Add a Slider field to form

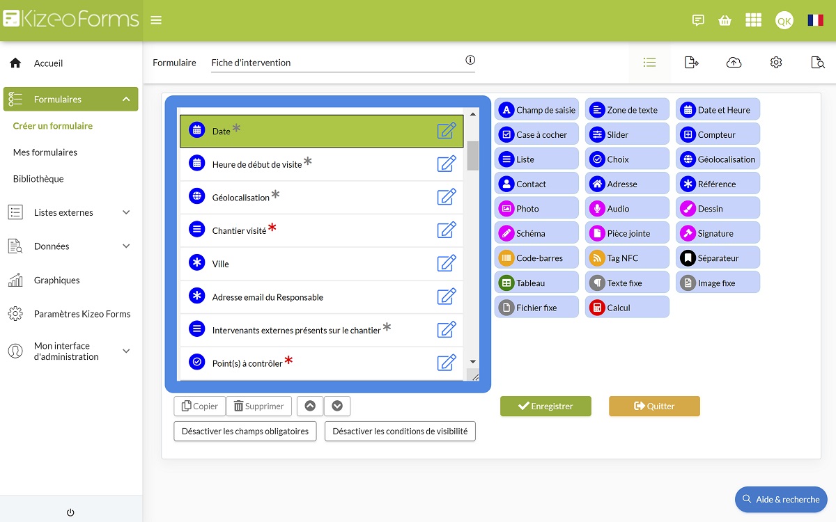(627, 134)
